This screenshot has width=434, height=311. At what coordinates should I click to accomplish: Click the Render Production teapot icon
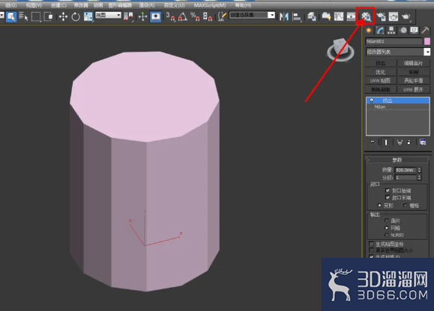(406, 16)
